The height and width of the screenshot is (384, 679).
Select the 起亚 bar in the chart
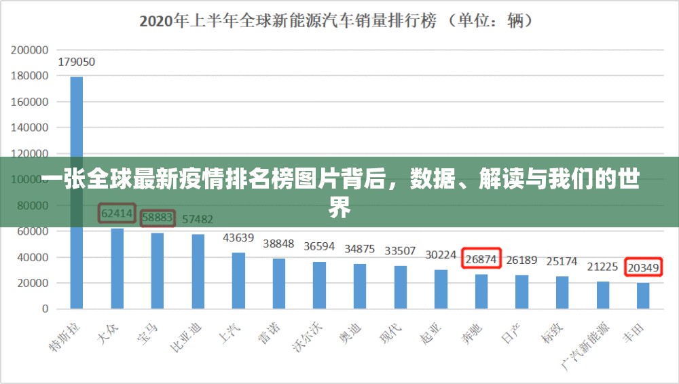441,289
